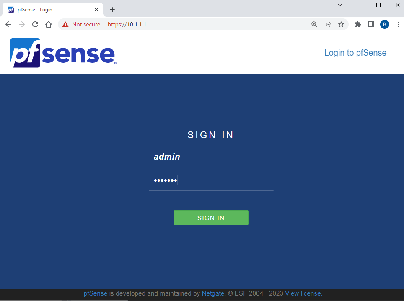This screenshot has width=404, height=301.
Task: Click the admin username field
Action: click(x=211, y=157)
